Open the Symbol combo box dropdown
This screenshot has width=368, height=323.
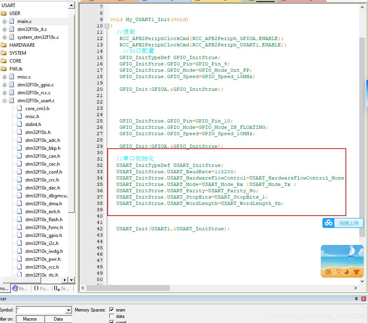pos(68,310)
